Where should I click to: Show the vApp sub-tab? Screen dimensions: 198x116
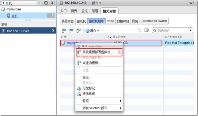[111, 21]
